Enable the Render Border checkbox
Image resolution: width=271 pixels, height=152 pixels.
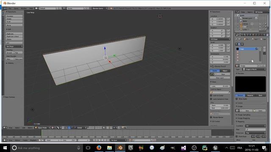211,117
